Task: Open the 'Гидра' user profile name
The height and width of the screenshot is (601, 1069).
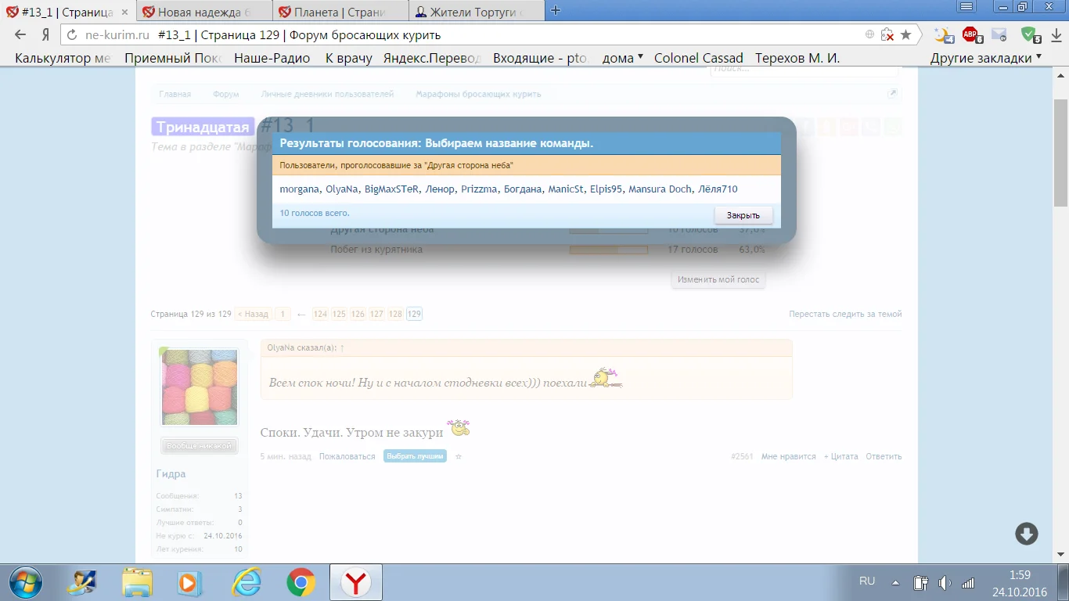Action: pos(171,473)
